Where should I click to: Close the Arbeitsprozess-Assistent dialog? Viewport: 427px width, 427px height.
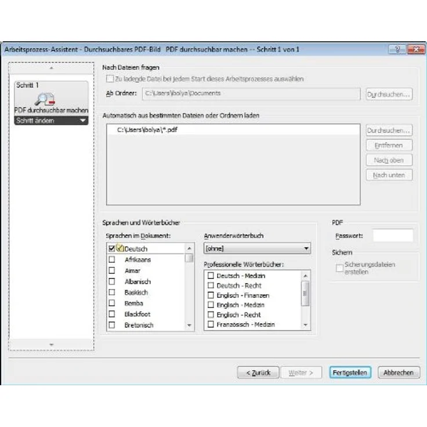tap(415, 49)
